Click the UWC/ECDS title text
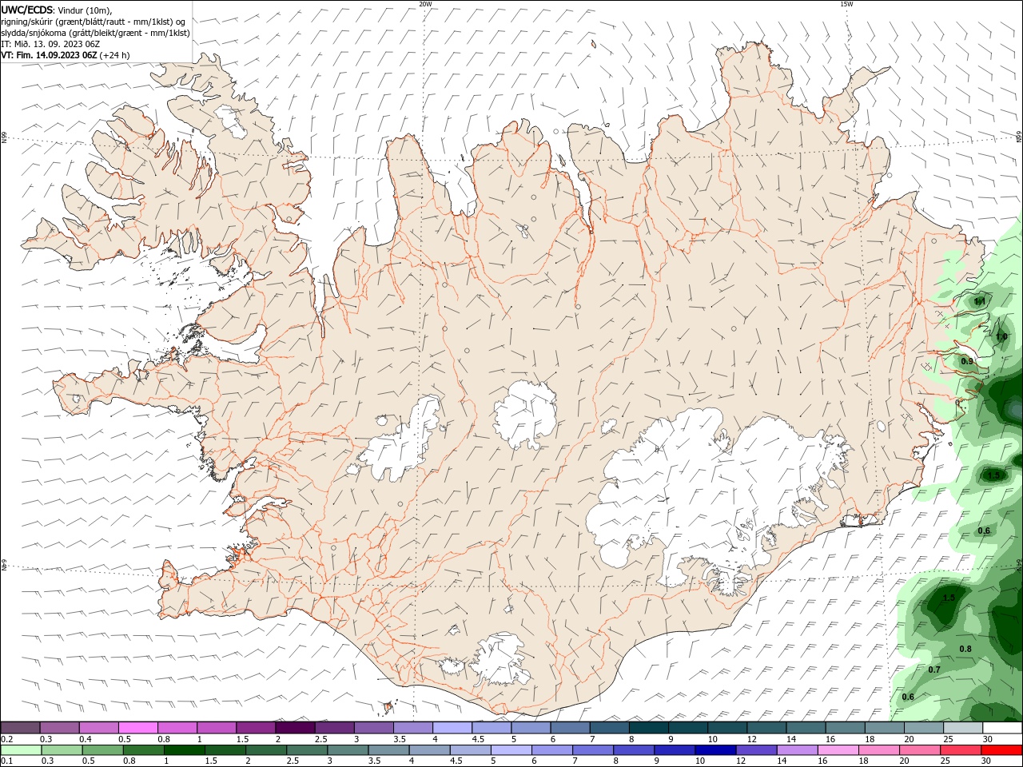Image resolution: width=1023 pixels, height=767 pixels. pyautogui.click(x=26, y=10)
